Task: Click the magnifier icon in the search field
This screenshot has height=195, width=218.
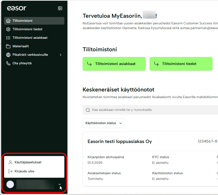Action: tap(88, 110)
